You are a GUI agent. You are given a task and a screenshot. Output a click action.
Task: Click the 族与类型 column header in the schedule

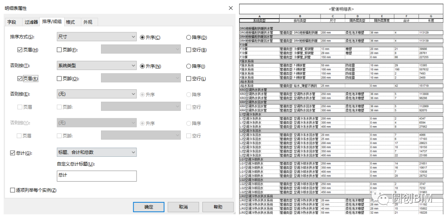pyautogui.click(x=300, y=21)
